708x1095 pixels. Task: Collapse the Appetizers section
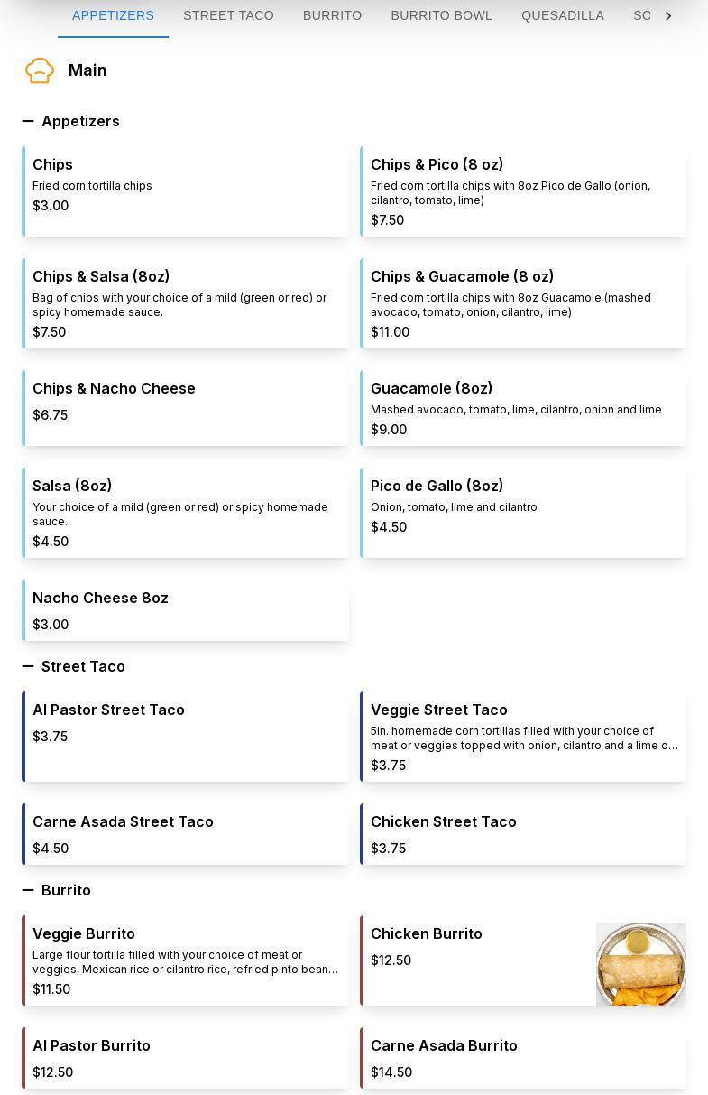coord(28,121)
